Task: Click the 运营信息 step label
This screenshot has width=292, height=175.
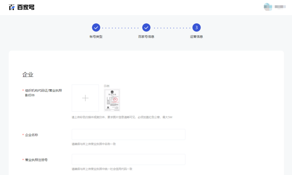Action: tap(196, 36)
